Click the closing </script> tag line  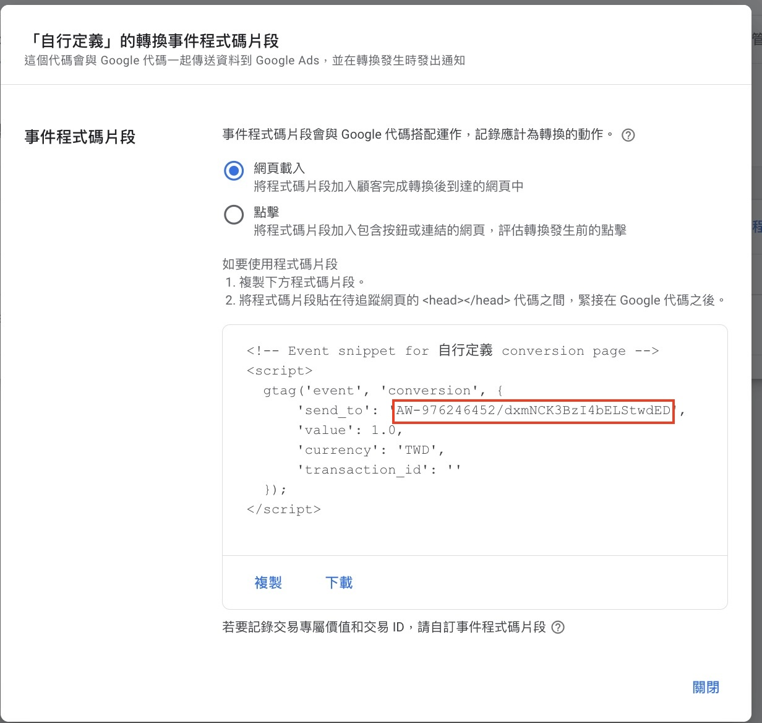284,509
